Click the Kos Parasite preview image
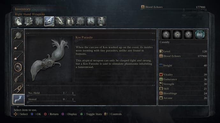This screenshot has height=123, width=220. [50, 59]
